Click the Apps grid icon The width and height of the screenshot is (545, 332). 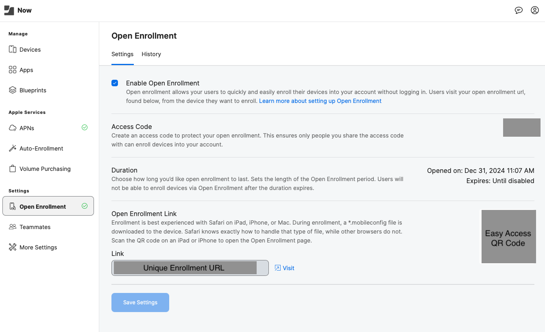pyautogui.click(x=13, y=70)
